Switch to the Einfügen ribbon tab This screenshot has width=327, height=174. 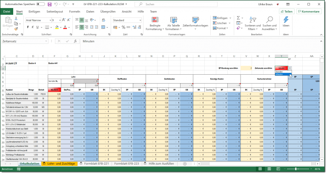point(34,11)
